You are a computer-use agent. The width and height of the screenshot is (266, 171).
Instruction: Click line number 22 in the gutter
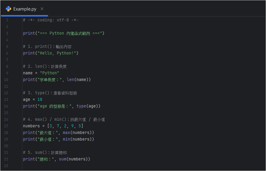7,159
